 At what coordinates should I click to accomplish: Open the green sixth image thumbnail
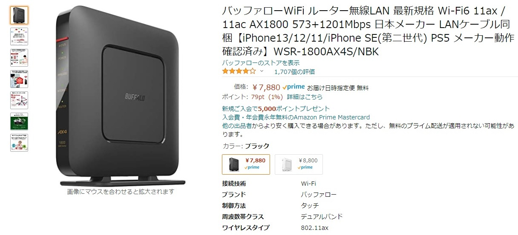tap(19, 122)
